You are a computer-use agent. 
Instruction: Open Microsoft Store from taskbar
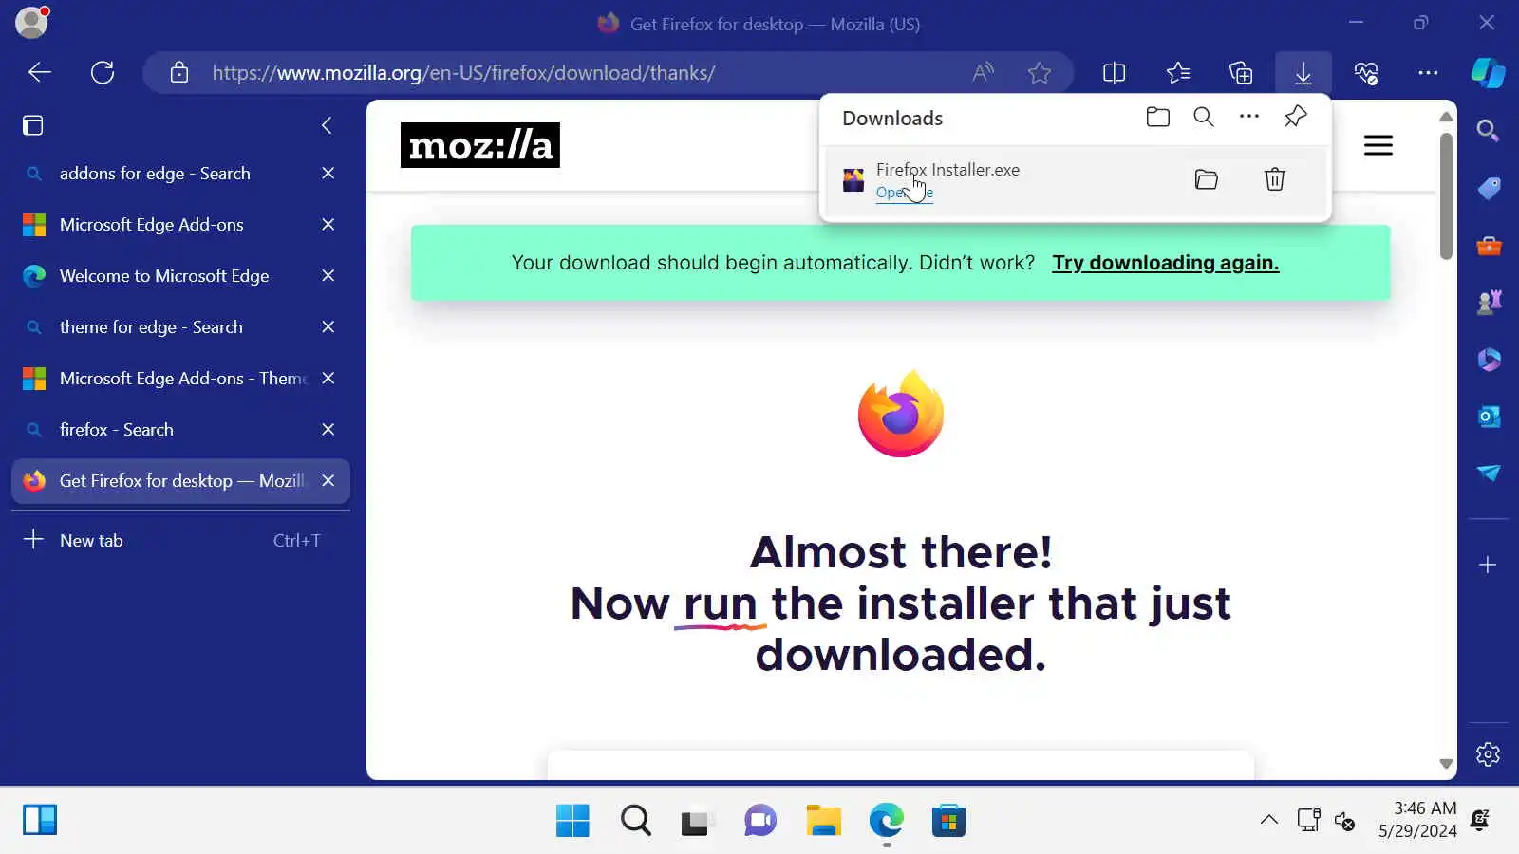[x=948, y=821]
